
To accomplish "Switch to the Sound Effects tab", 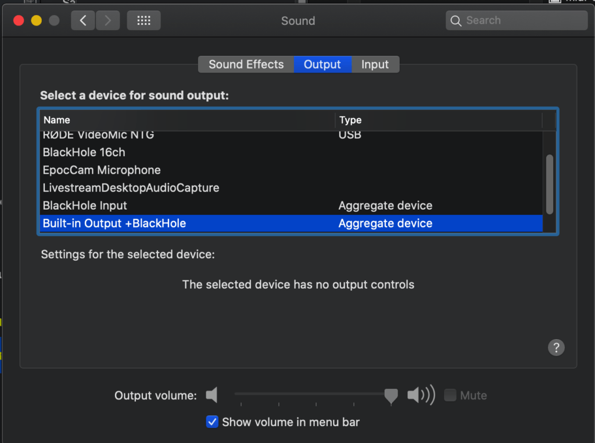I will 246,64.
